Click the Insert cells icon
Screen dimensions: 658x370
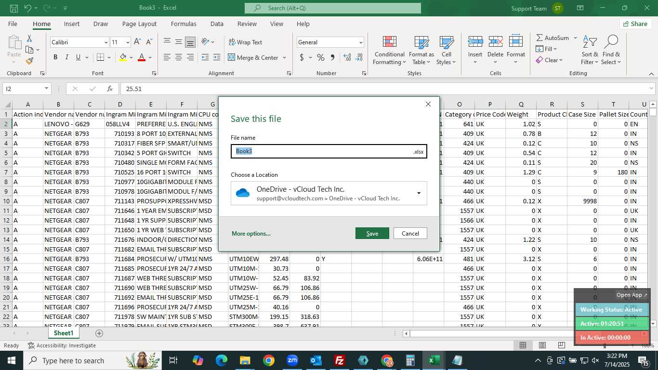[475, 42]
